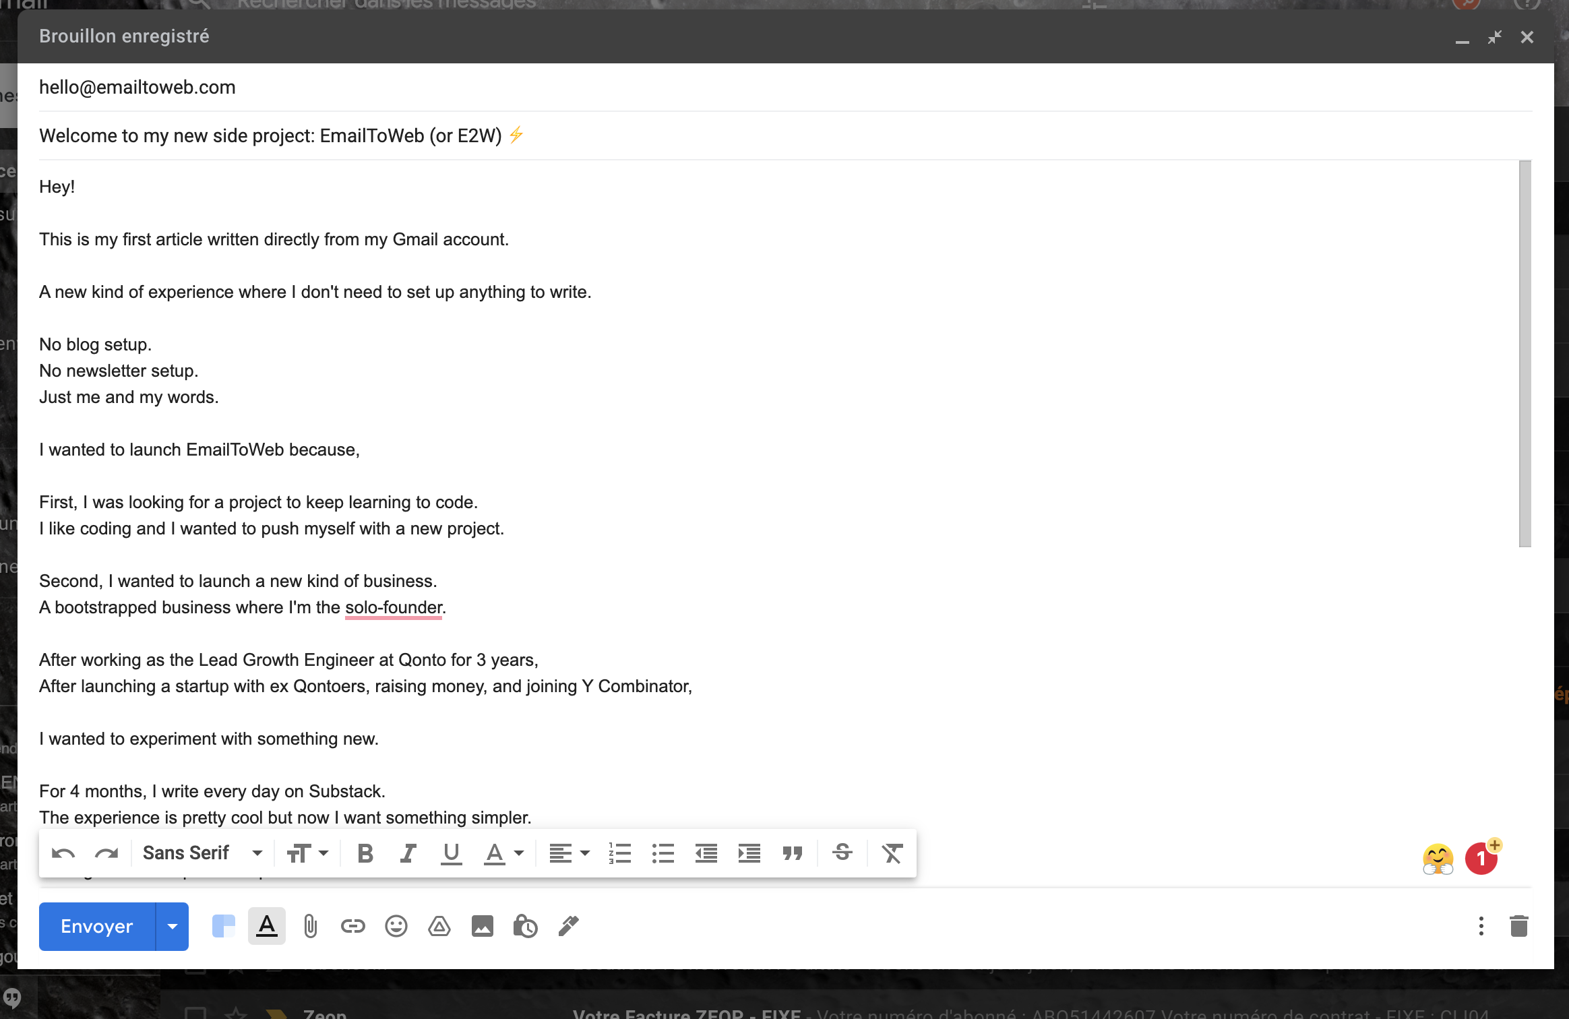Close the compose window
Screen dimensions: 1569x1019
[1527, 37]
